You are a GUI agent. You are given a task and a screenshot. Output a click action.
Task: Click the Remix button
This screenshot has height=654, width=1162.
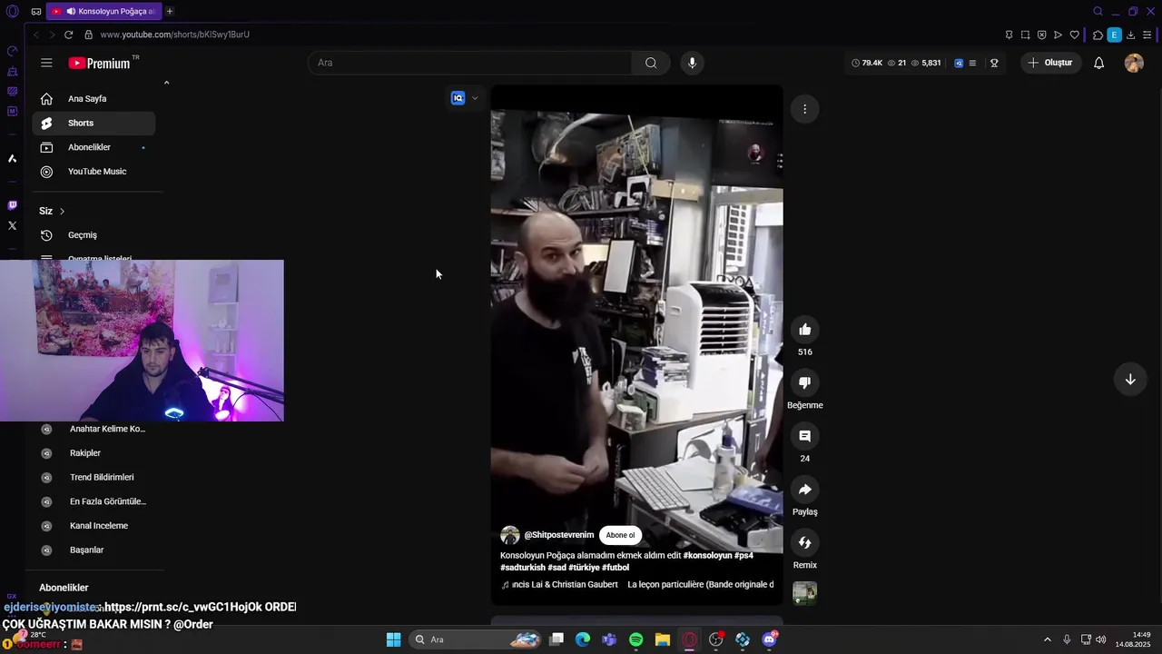(804, 543)
